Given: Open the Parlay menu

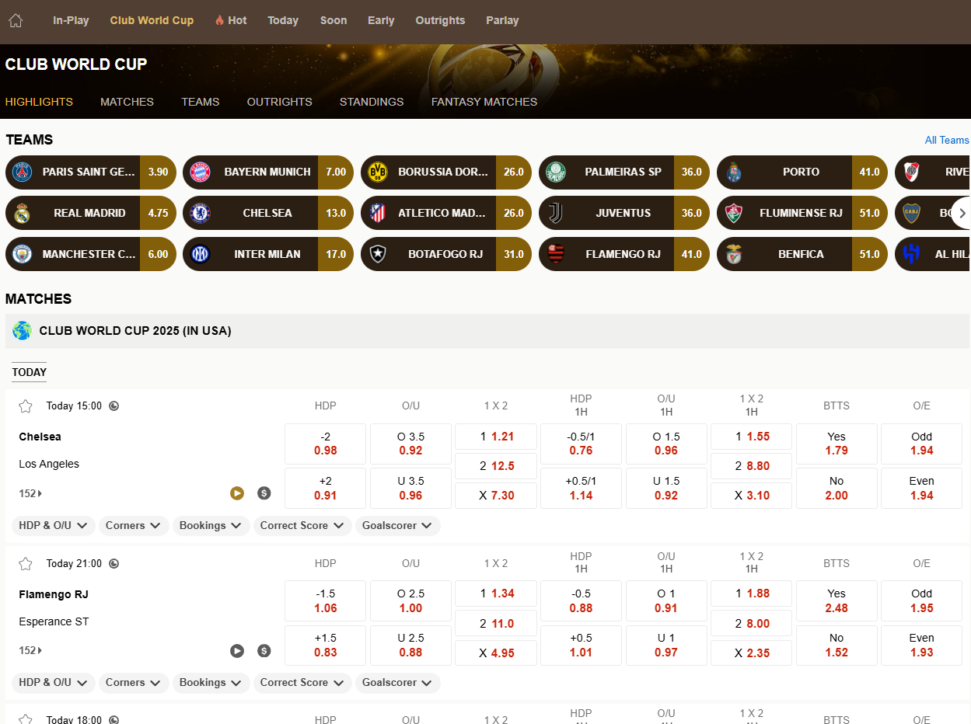Looking at the screenshot, I should [x=502, y=21].
